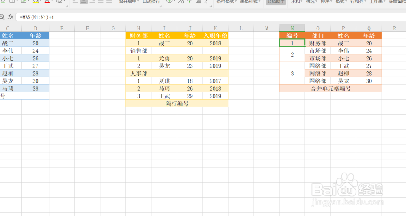
Task: Click the fx insert function icon
Action: (x=11, y=17)
